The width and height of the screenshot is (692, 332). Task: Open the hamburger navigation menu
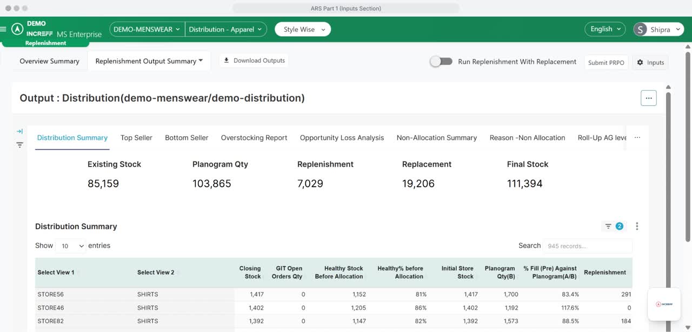[4, 29]
